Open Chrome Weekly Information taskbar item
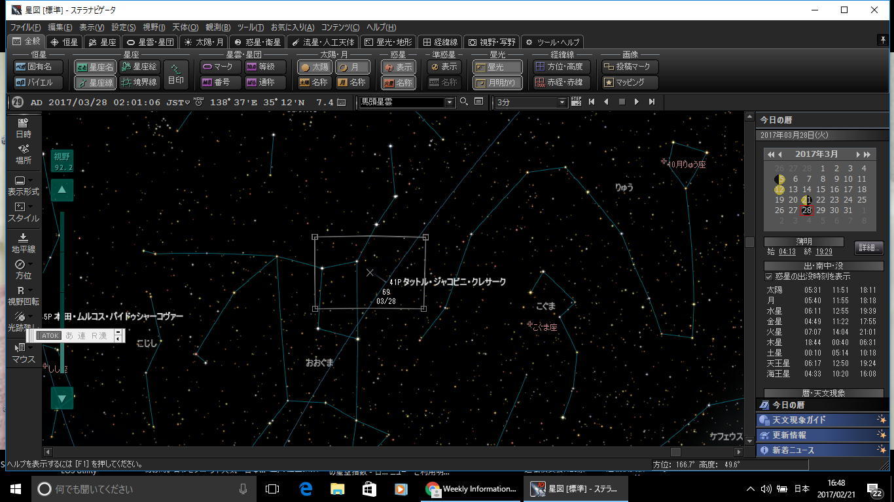 coord(471,489)
